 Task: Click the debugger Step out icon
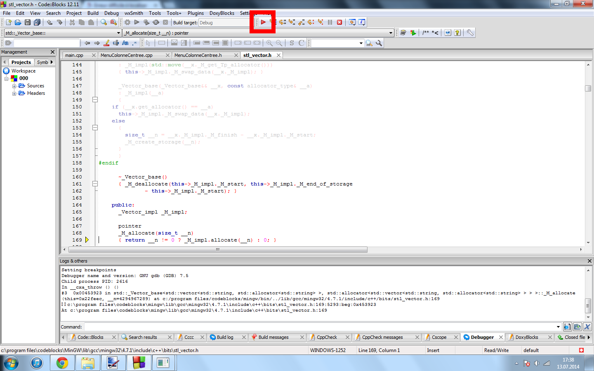click(x=302, y=22)
